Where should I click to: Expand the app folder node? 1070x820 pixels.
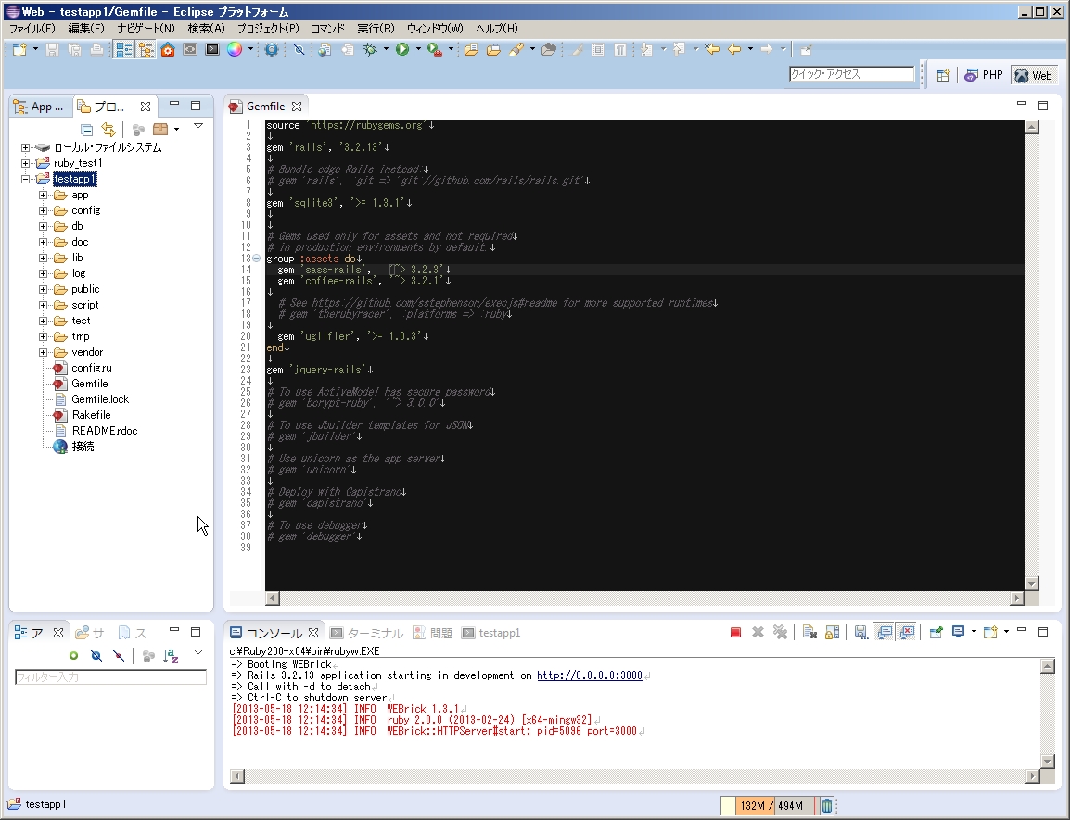tap(43, 195)
